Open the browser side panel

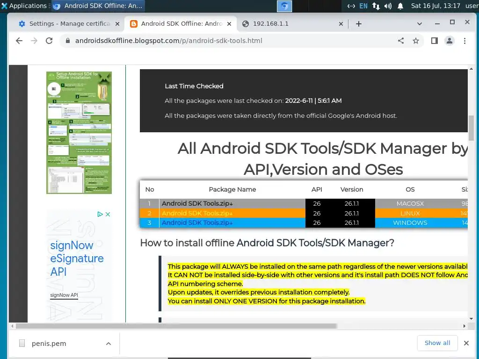click(435, 41)
